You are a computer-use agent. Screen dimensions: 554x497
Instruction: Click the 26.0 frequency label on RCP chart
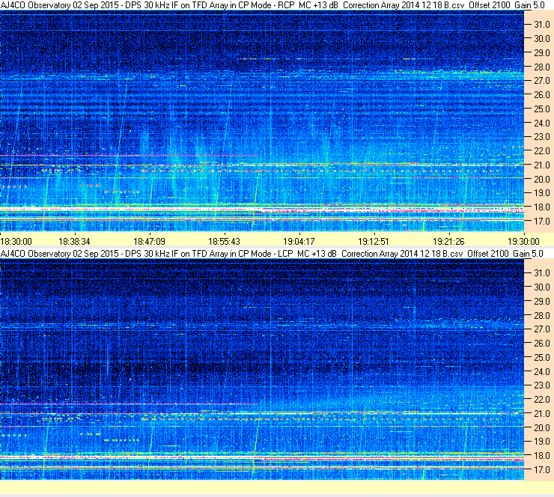coord(541,95)
